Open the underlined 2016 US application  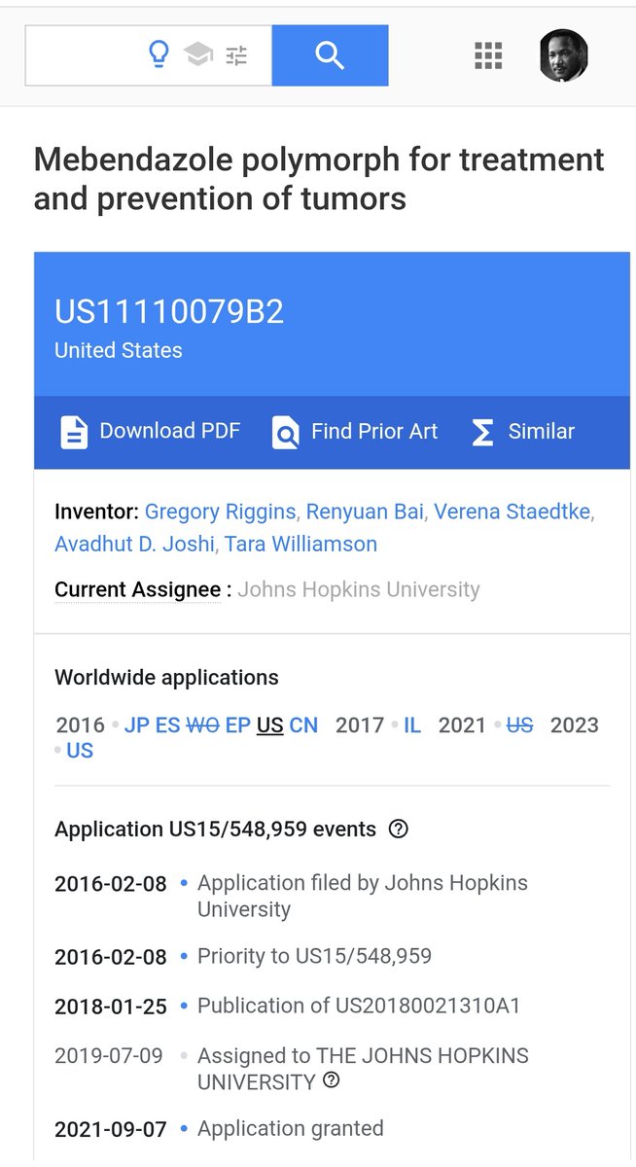pos(270,725)
